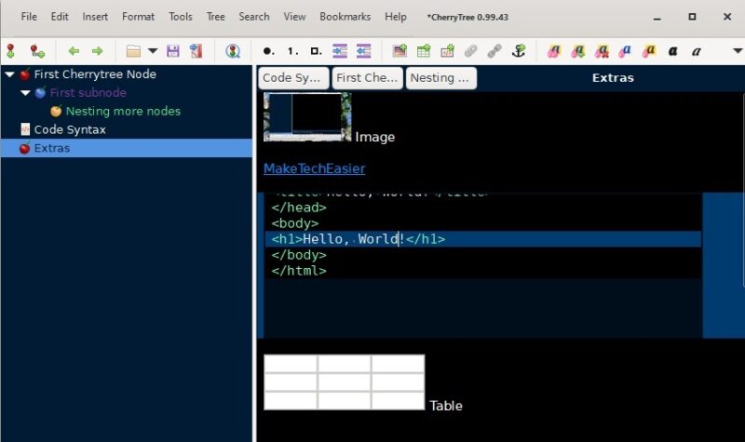
Task: Click the blue letter formatting icon
Action: [x=625, y=51]
